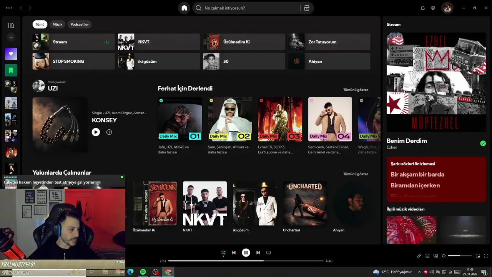Open recently played 'iki gözüm' card
492x277 pixels.
tap(255, 207)
